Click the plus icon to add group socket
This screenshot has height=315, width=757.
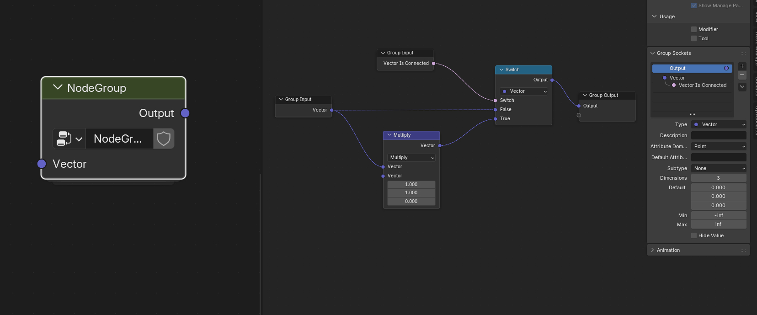[742, 66]
